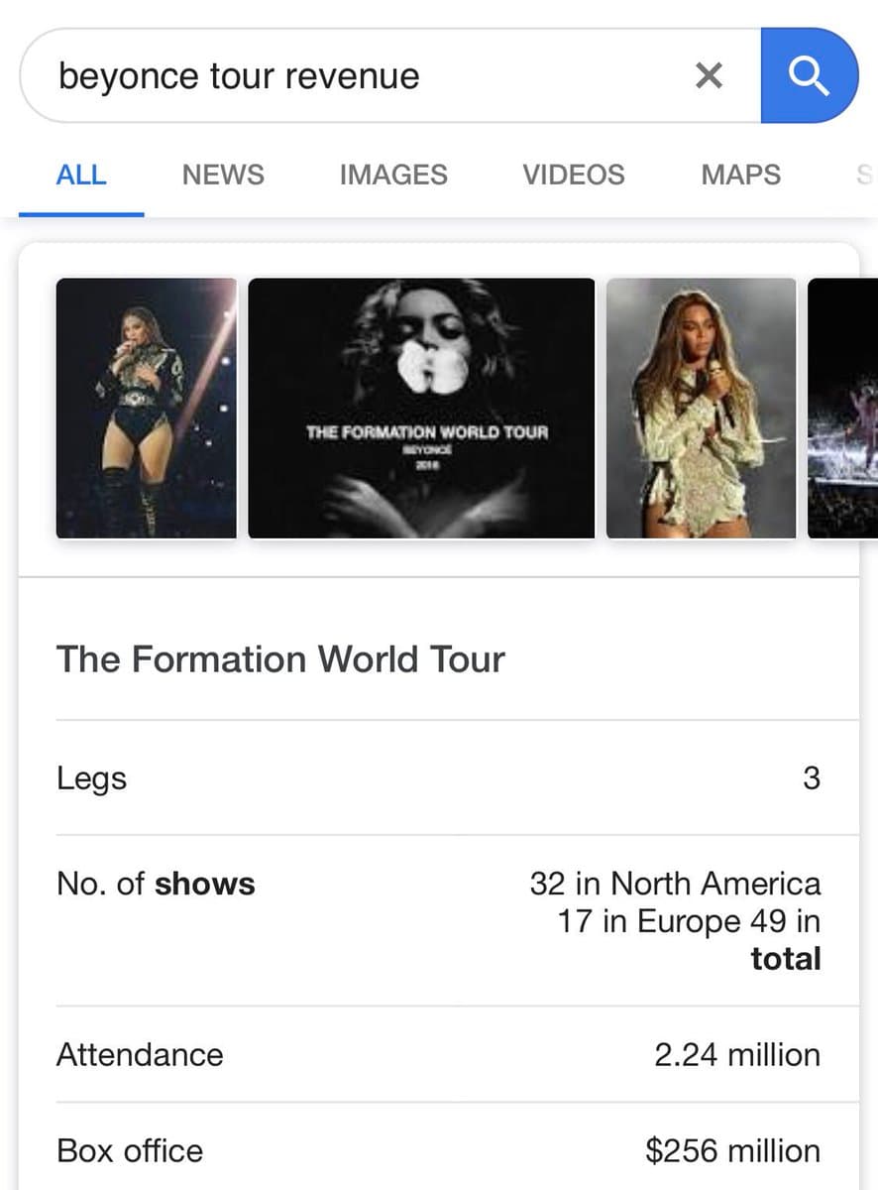Screen dimensions: 878x1190
Task: Click the '2.24 million' attendance value
Action: (736, 1054)
